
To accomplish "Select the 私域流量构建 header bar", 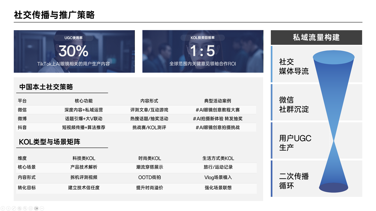I will point(316,38).
